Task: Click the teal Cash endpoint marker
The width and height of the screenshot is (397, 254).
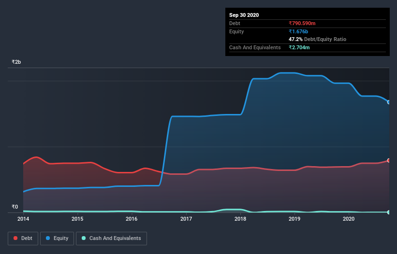Action: coord(389,212)
